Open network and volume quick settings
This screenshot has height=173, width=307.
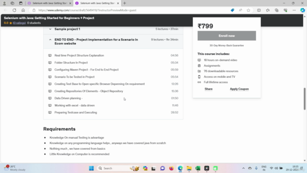click(x=276, y=168)
